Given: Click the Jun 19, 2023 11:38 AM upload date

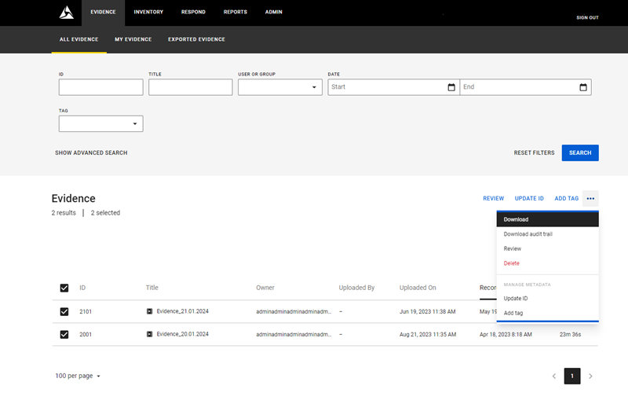Looking at the screenshot, I should point(427,311).
